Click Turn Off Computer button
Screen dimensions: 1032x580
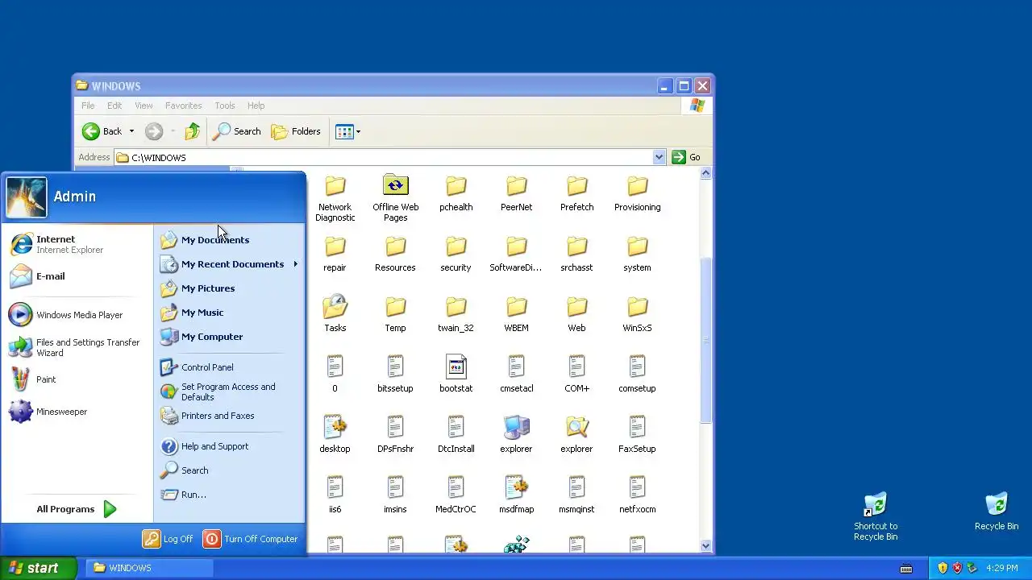coord(251,539)
